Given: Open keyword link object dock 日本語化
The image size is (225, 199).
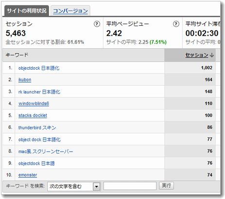Looking at the screenshot, I should point(39,139).
